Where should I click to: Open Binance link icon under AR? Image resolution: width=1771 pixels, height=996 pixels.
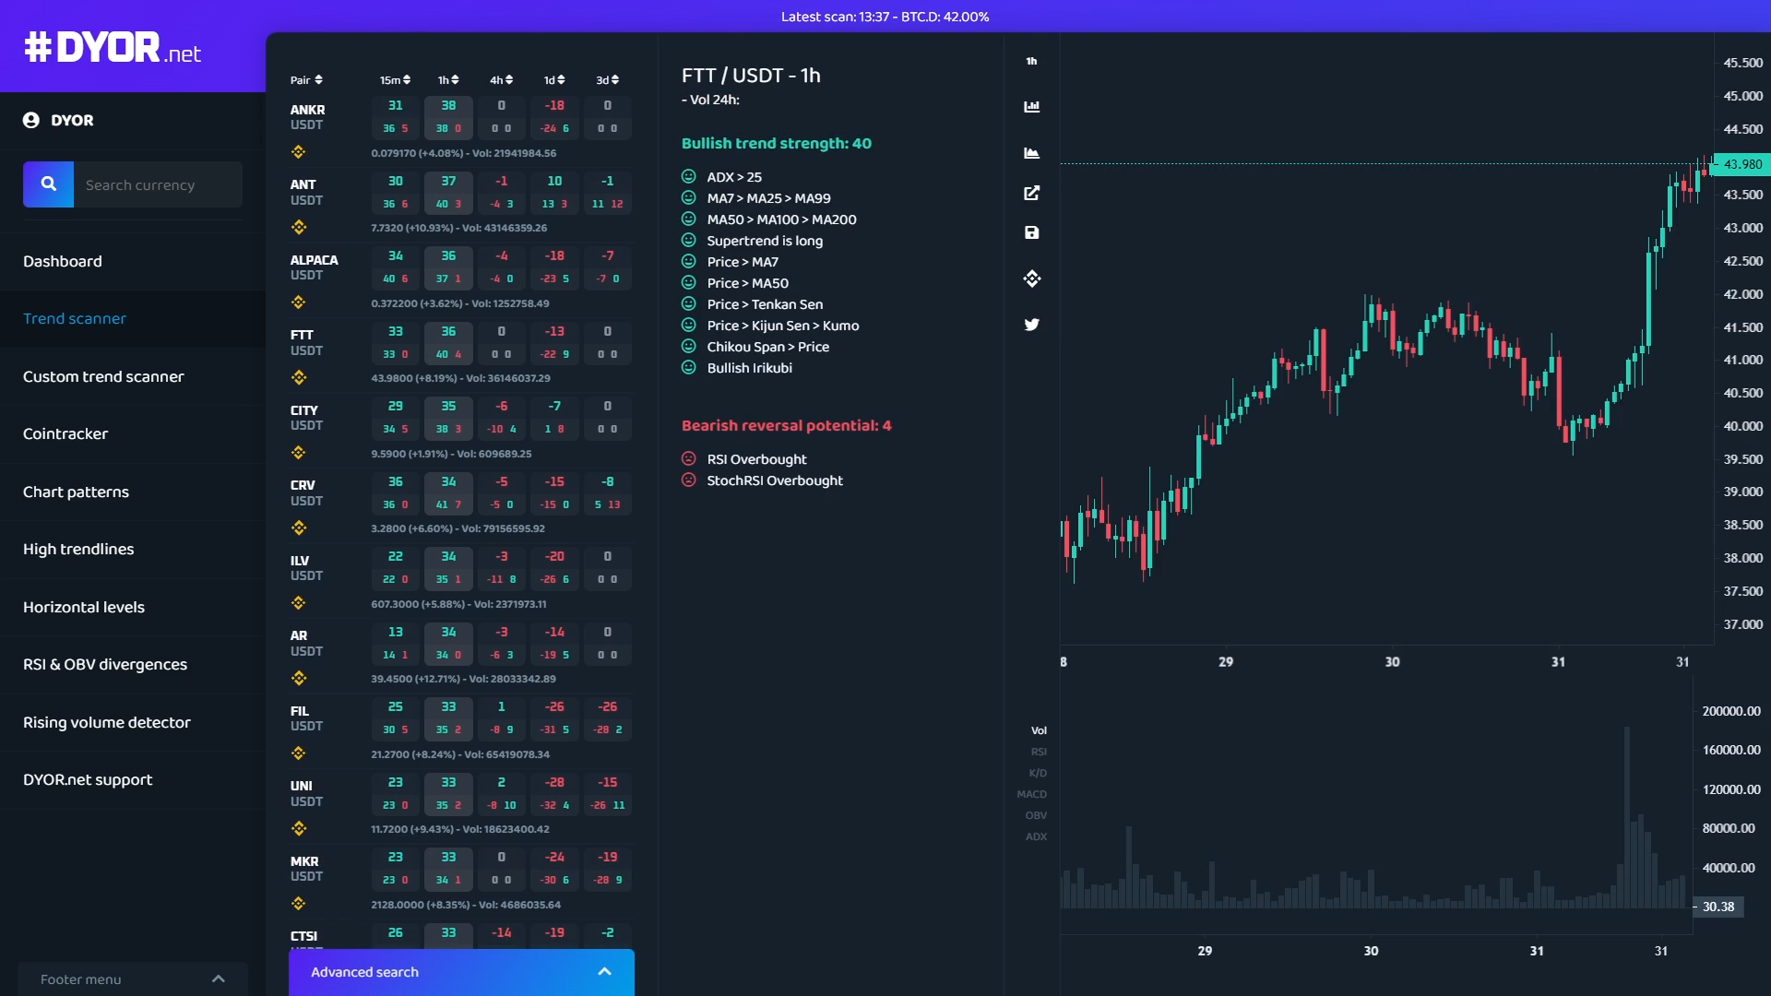pos(298,678)
